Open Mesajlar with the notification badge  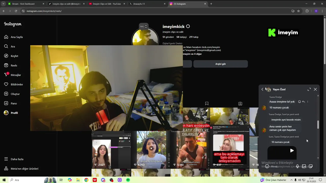(x=12, y=75)
